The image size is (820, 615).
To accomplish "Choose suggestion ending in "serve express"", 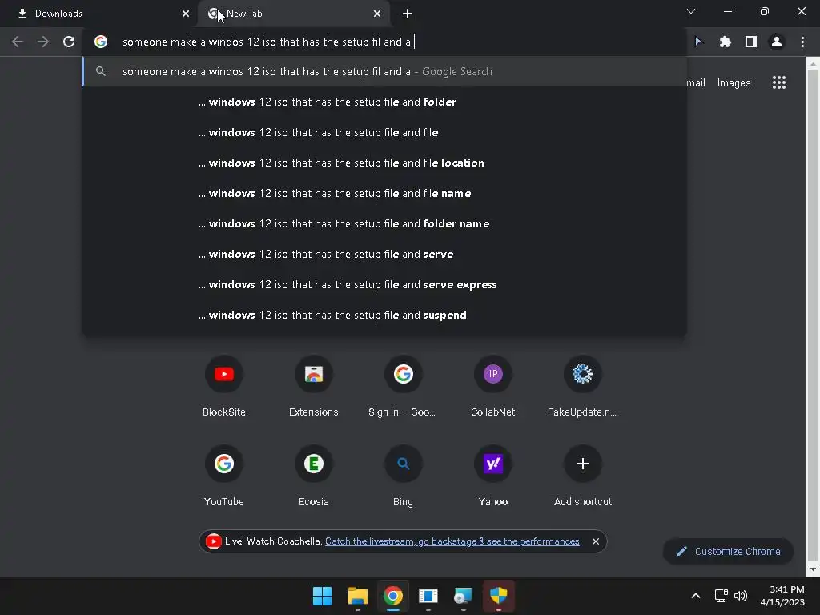I will (384, 284).
